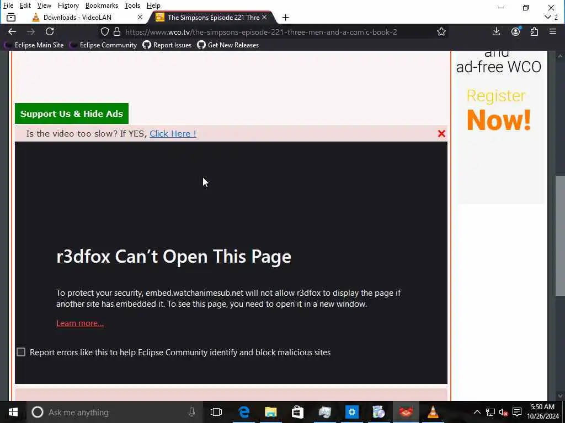Image resolution: width=565 pixels, height=423 pixels.
Task: Reload the current page
Action: pyautogui.click(x=50, y=31)
